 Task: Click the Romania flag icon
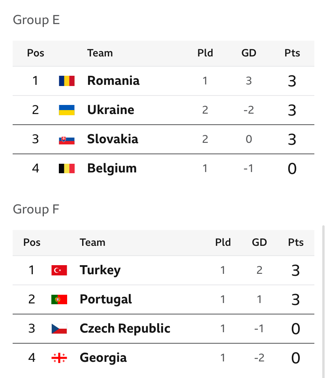click(67, 81)
